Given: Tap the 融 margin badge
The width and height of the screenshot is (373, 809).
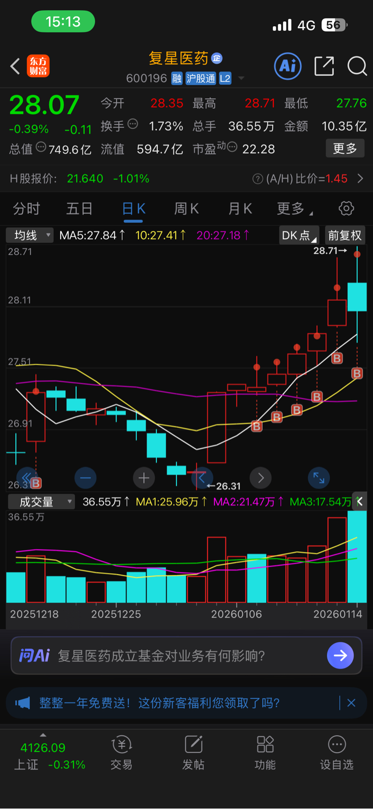Looking at the screenshot, I should [177, 78].
